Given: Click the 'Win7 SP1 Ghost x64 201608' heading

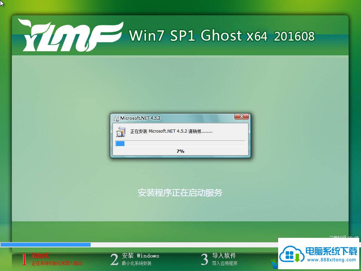Looking at the screenshot, I should [222, 36].
